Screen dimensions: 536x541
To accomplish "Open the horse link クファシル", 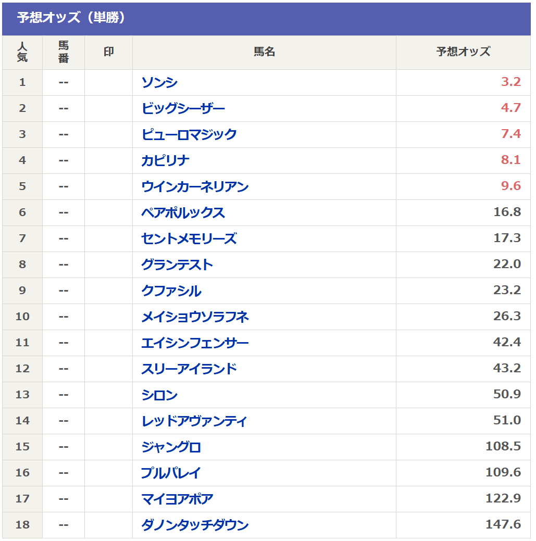I will (x=171, y=291).
